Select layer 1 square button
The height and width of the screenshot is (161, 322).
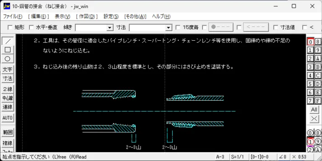(311, 50)
